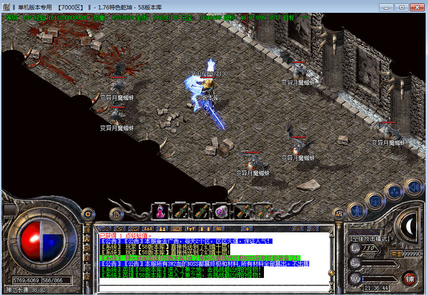Use the purple swirl stone in slot 4

(x=222, y=212)
